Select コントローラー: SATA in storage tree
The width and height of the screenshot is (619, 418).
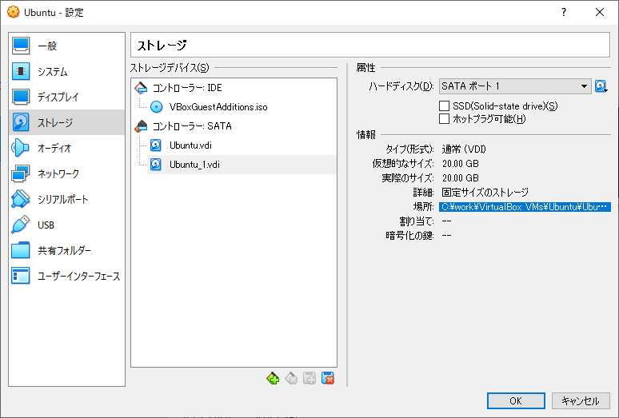click(x=192, y=126)
